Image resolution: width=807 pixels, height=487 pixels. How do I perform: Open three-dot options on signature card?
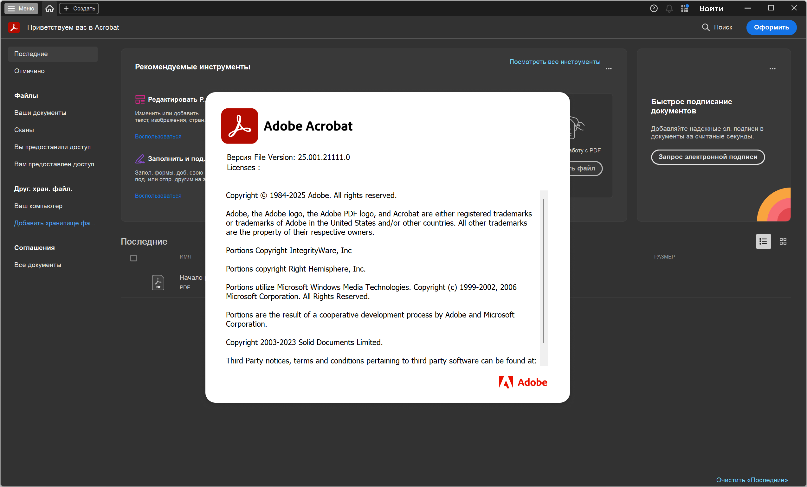tap(772, 69)
